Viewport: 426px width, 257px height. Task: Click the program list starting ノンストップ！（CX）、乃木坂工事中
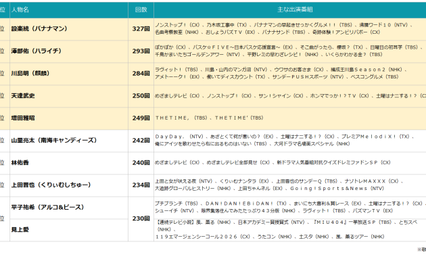point(290,29)
